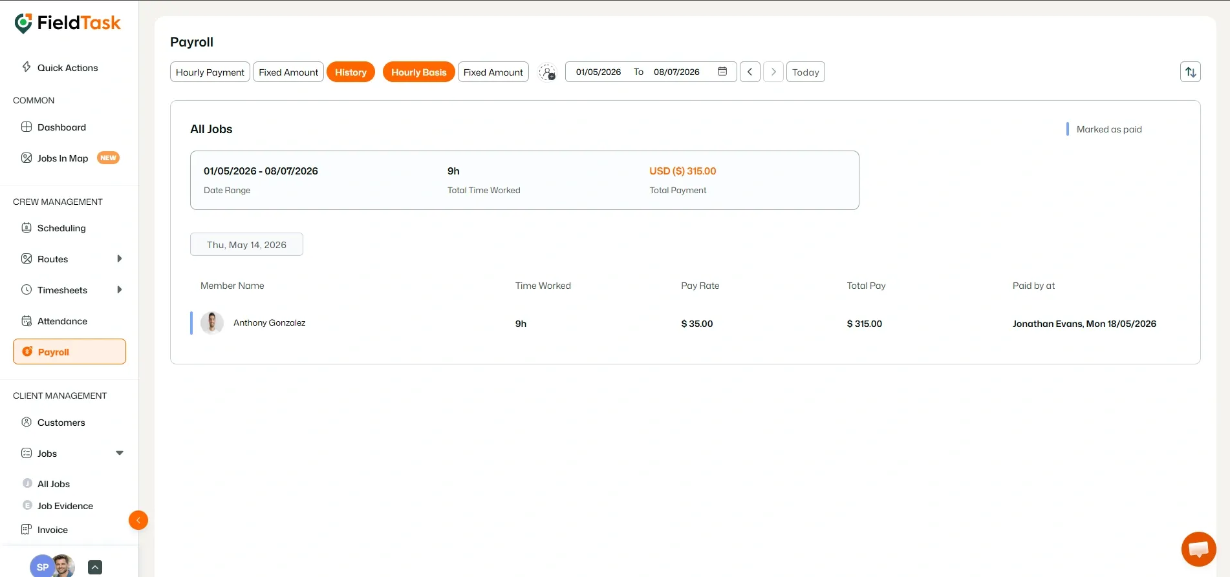Click the Routes icon
Screen dimensions: 1230x577
tap(27, 258)
